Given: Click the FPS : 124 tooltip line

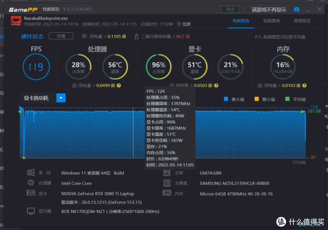Looking at the screenshot, I should coord(155,91).
